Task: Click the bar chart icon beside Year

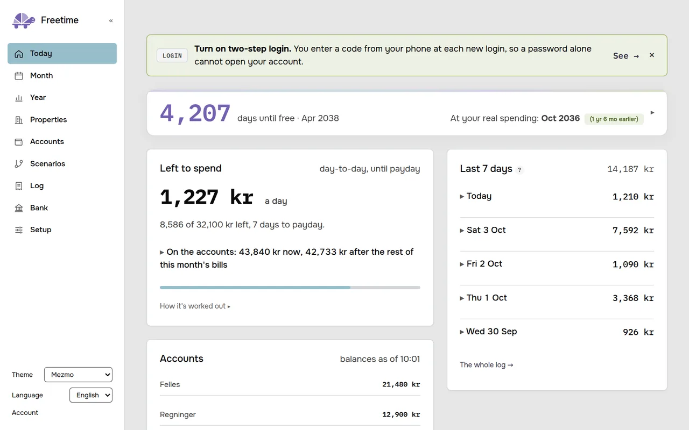Action: (x=19, y=98)
